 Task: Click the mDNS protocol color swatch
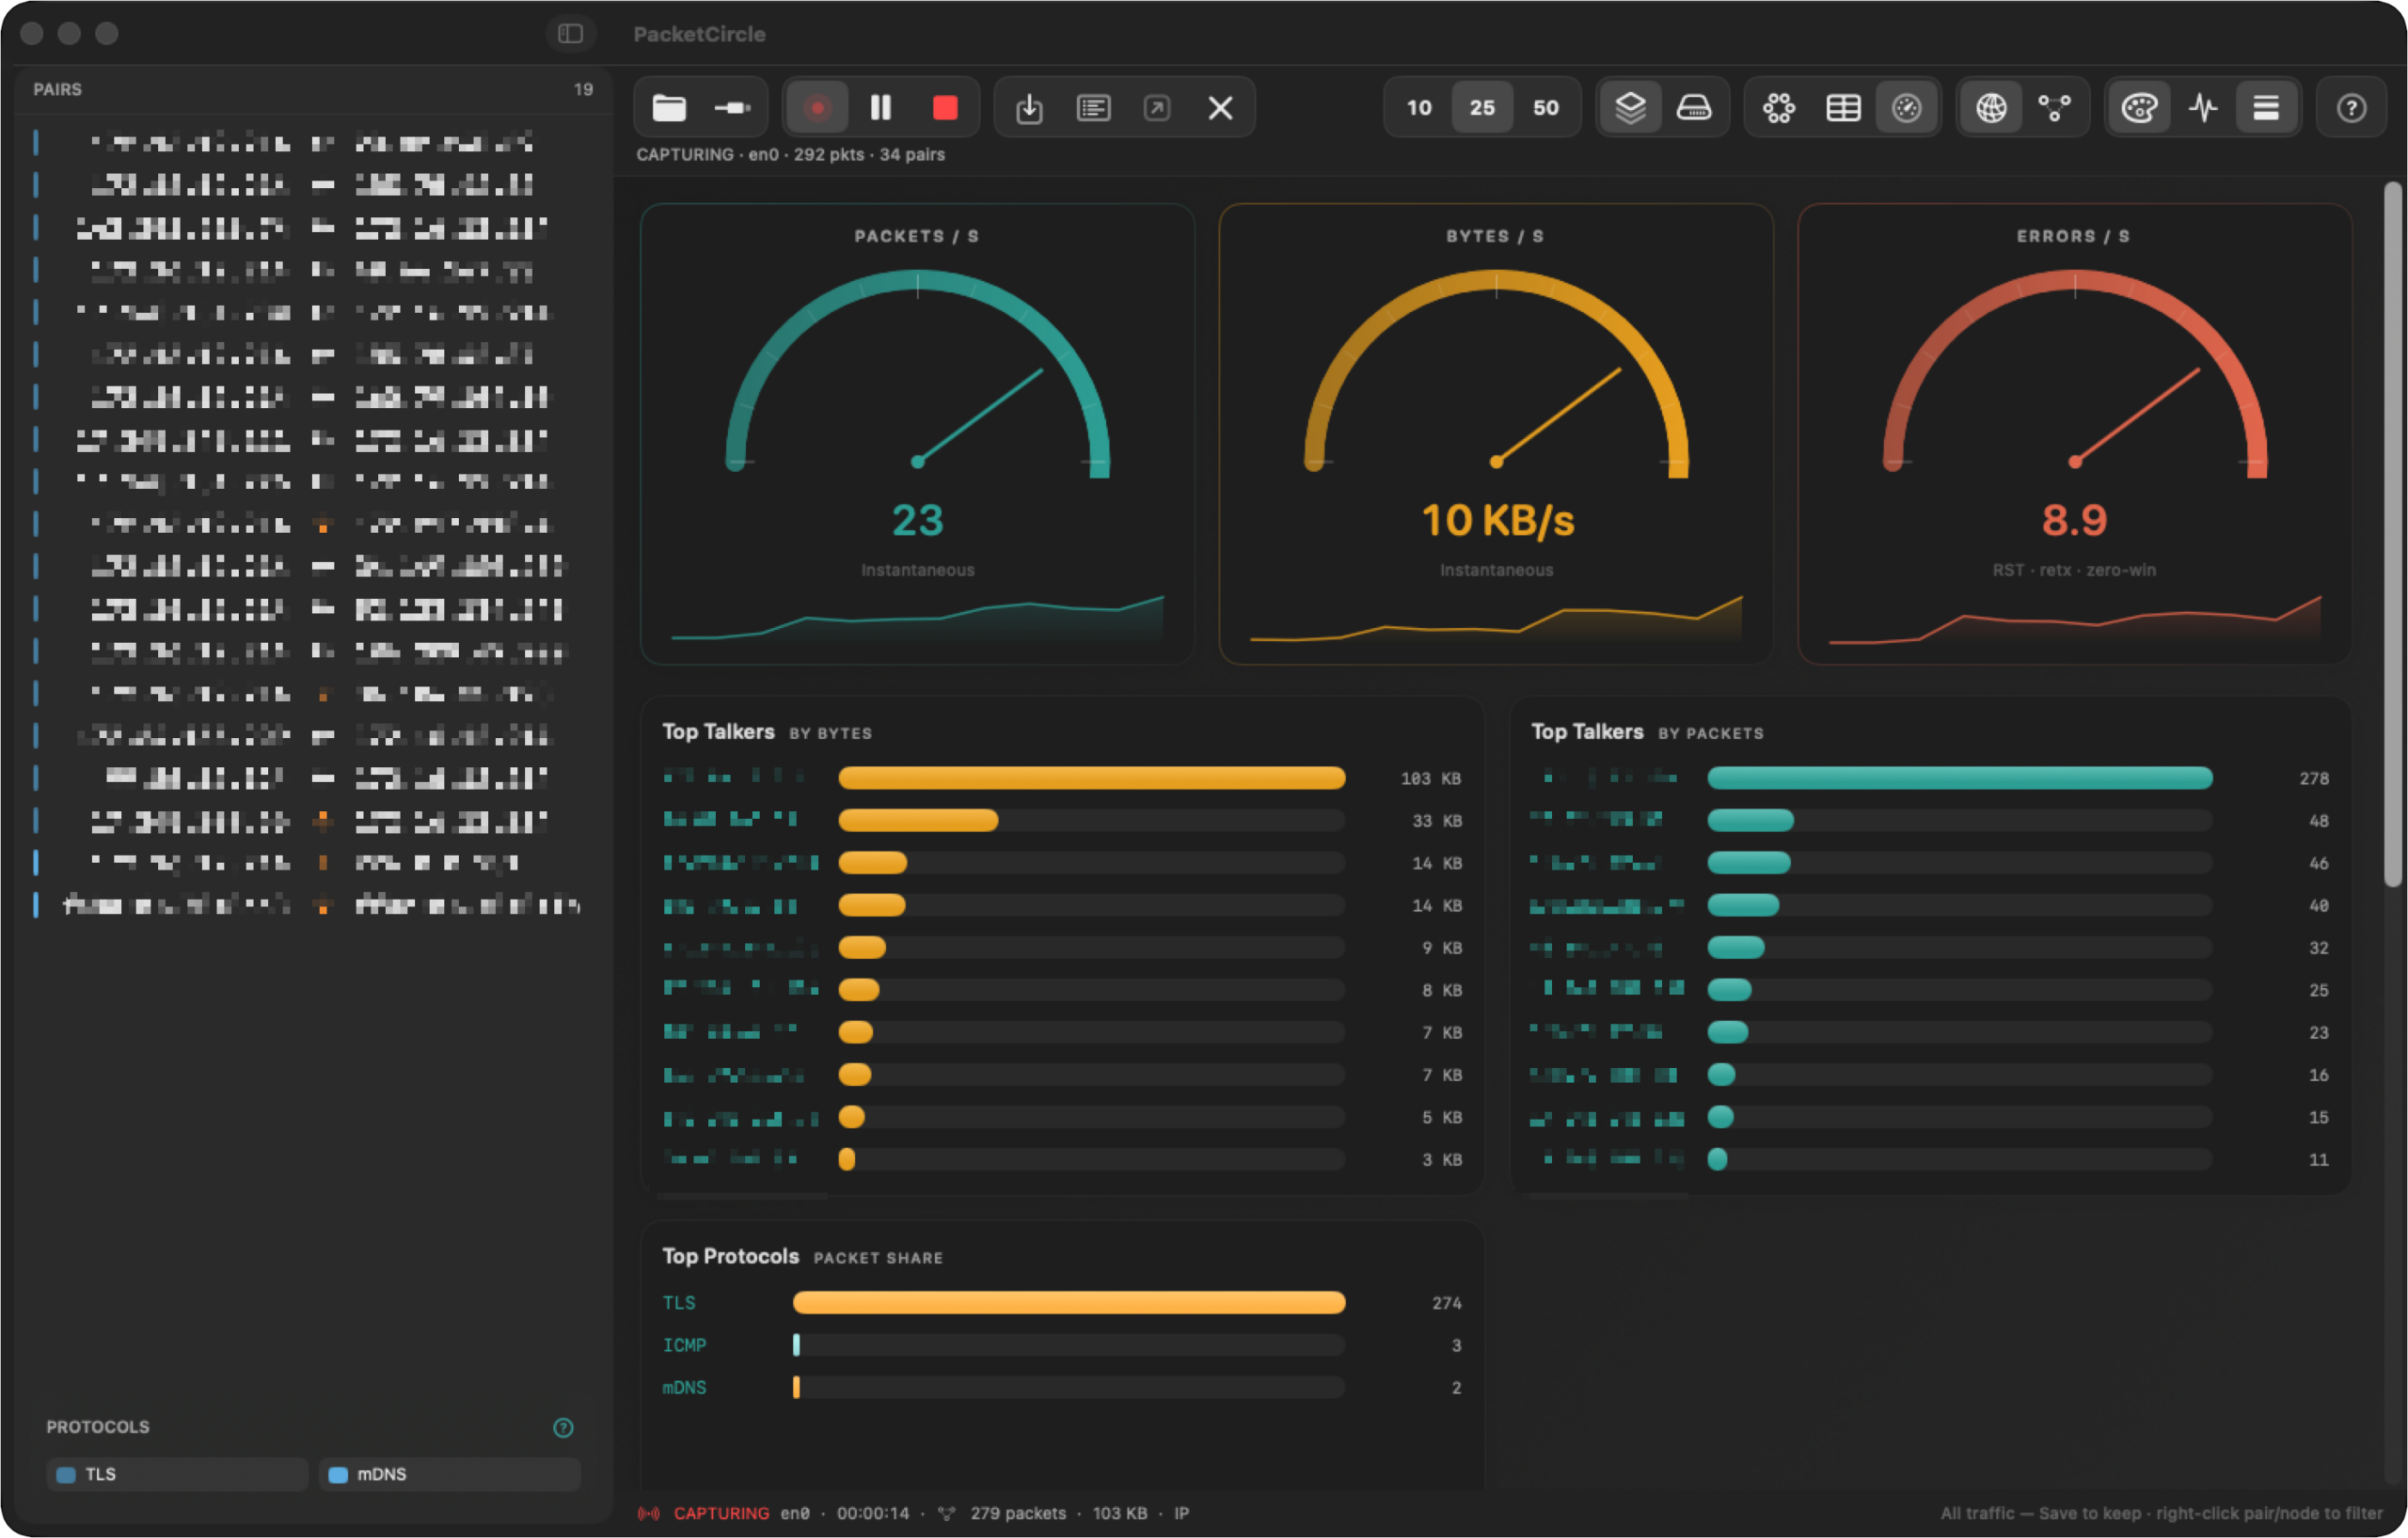click(x=338, y=1475)
